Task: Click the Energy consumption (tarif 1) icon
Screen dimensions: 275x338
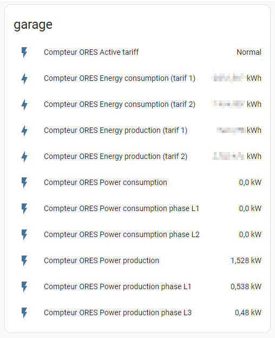Action: [x=24, y=79]
